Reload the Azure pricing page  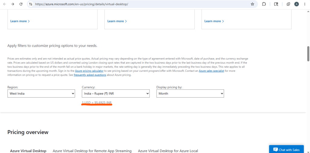[21, 4]
